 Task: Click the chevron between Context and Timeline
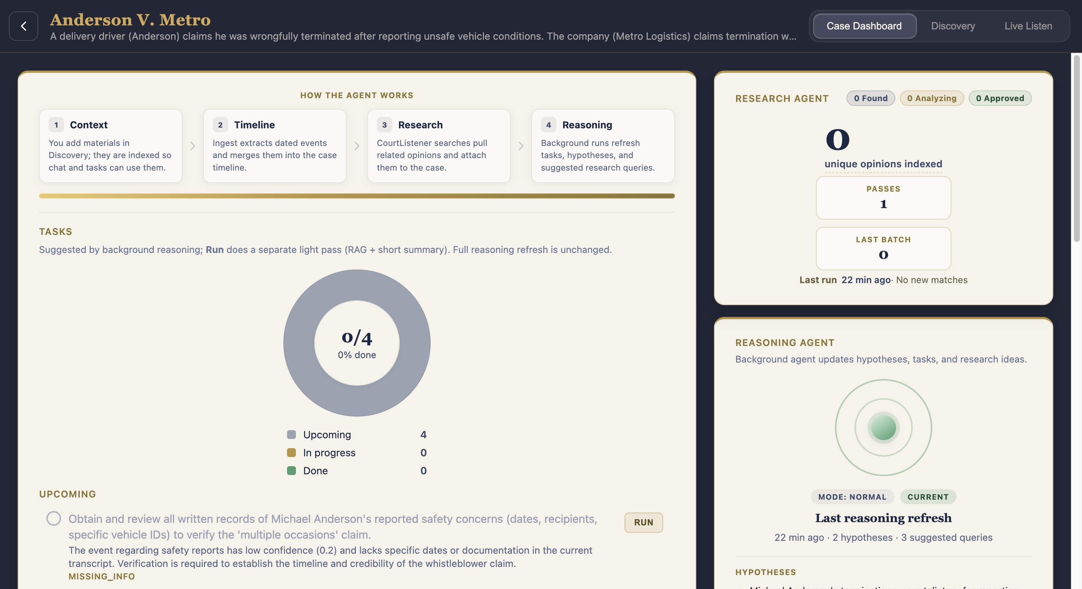(193, 146)
